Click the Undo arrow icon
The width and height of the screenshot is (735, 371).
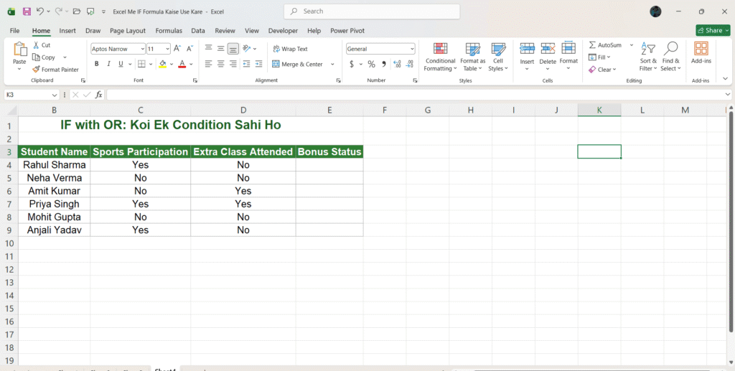click(x=40, y=11)
